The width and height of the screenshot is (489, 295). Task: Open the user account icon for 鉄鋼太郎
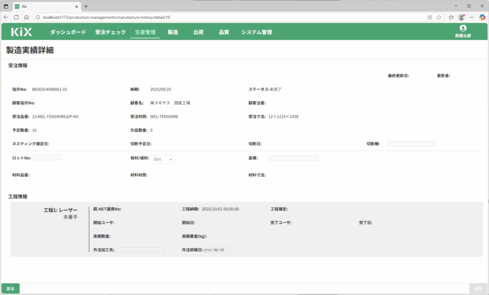[462, 29]
